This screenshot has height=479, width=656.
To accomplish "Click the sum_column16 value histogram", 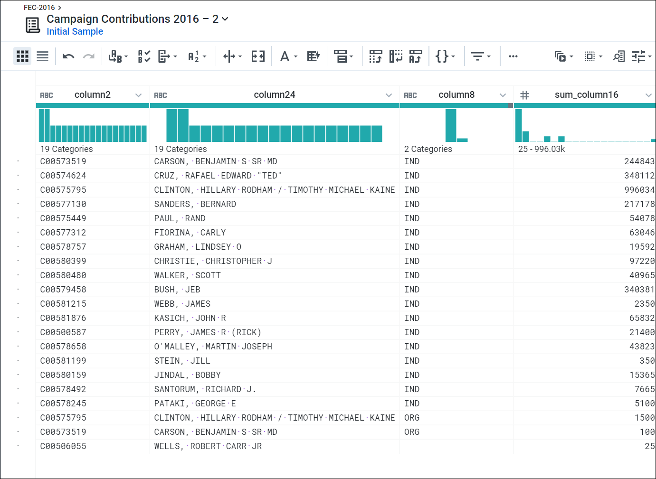I will [585, 125].
